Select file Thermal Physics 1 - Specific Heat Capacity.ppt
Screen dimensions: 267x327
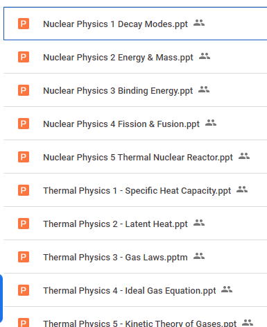[135, 190]
